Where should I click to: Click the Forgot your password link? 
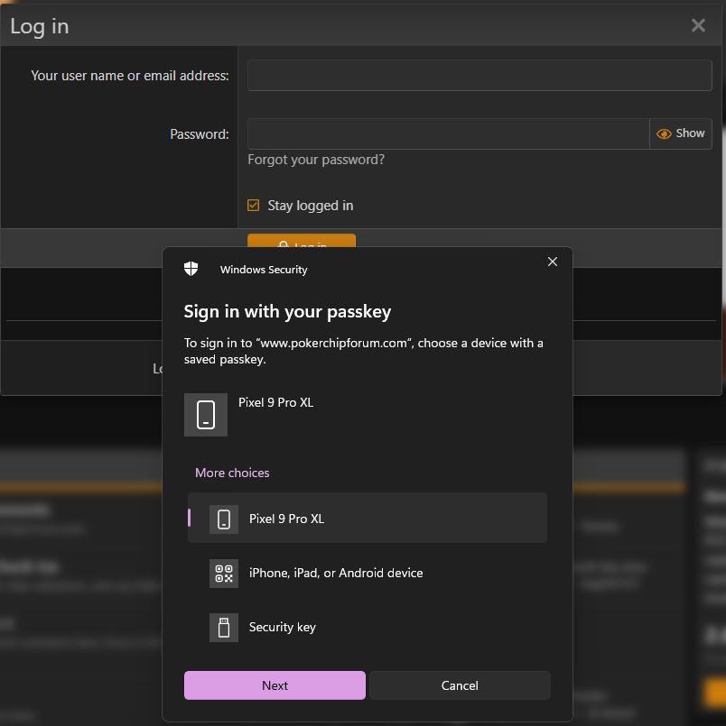(316, 160)
